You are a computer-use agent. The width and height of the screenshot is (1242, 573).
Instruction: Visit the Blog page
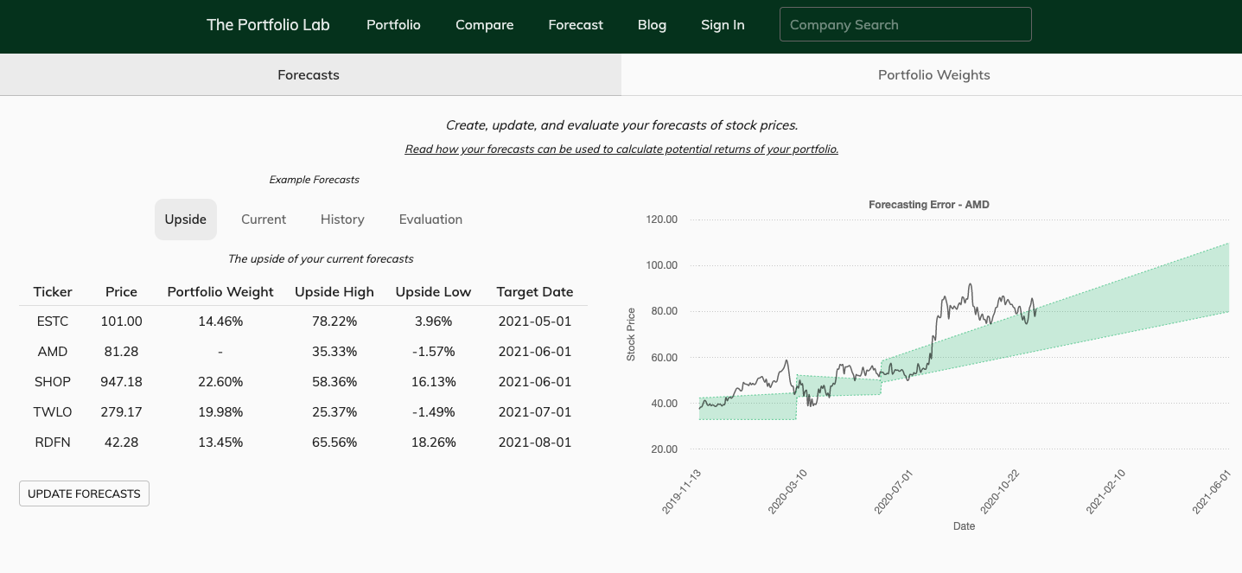[652, 25]
